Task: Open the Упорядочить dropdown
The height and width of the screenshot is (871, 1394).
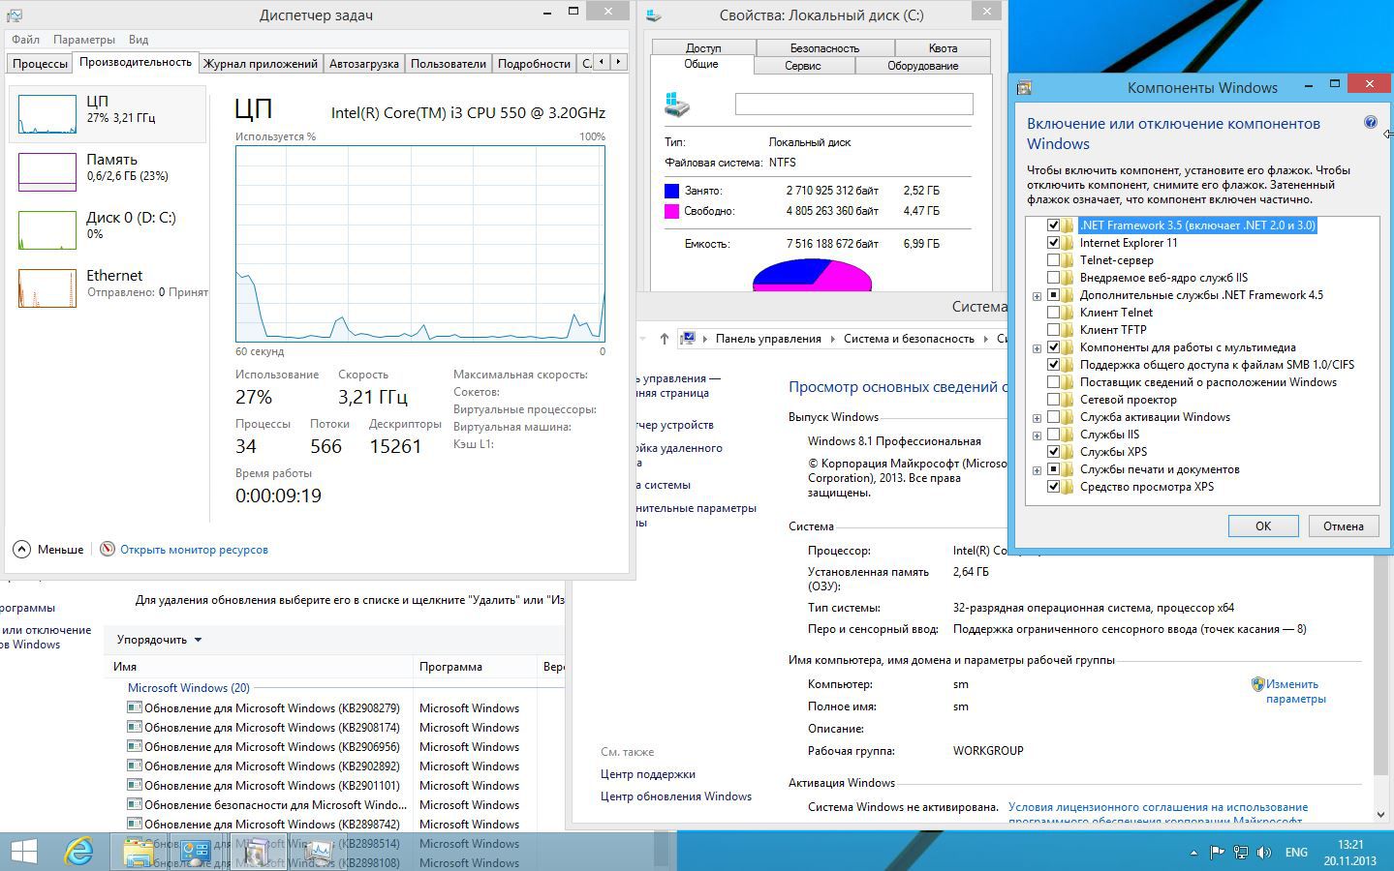Action: [x=159, y=640]
